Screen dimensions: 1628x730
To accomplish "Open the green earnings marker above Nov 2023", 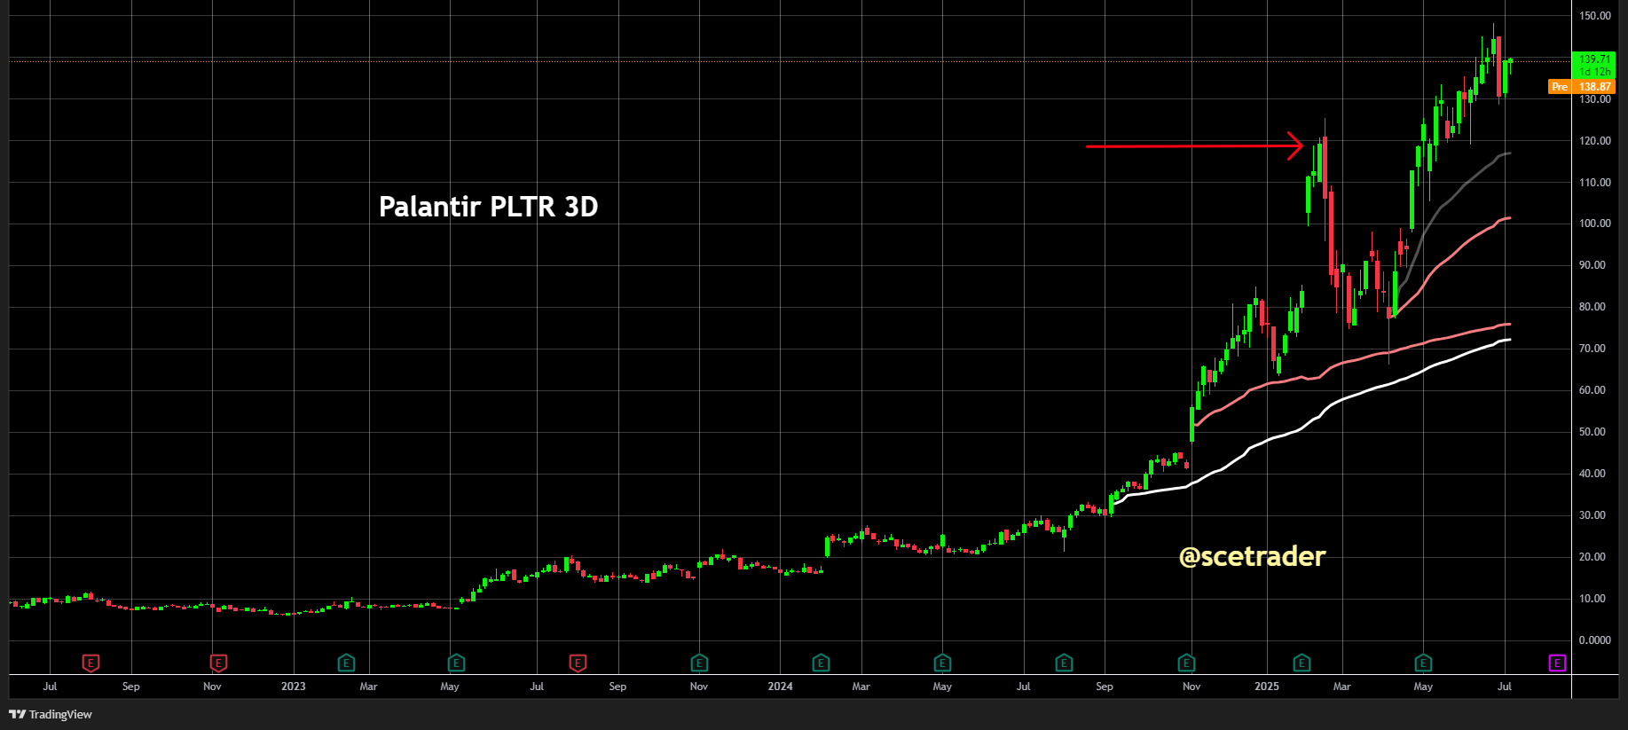I will click(699, 663).
